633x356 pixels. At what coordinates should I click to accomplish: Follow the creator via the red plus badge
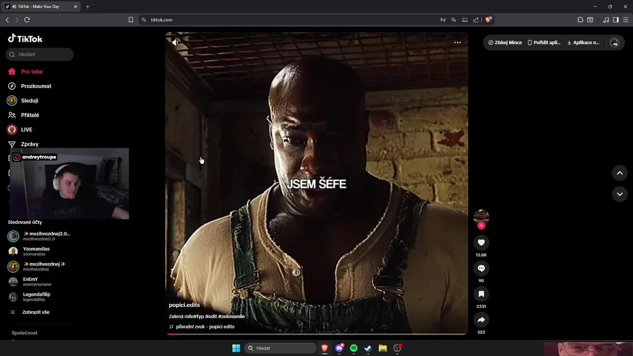[481, 225]
